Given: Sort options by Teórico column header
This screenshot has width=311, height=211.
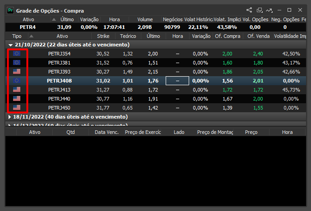Looking at the screenshot, I should point(128,36).
